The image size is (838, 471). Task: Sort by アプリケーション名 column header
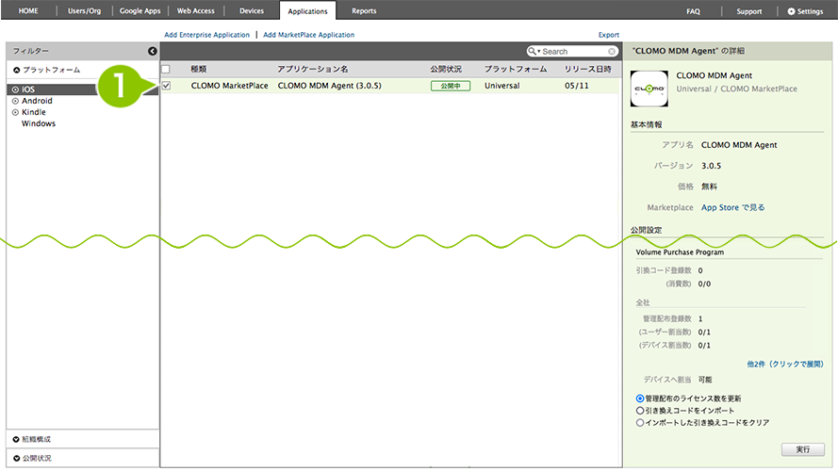click(x=313, y=69)
